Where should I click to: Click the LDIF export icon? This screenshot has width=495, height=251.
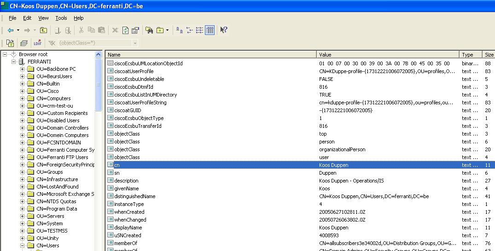coord(38,43)
